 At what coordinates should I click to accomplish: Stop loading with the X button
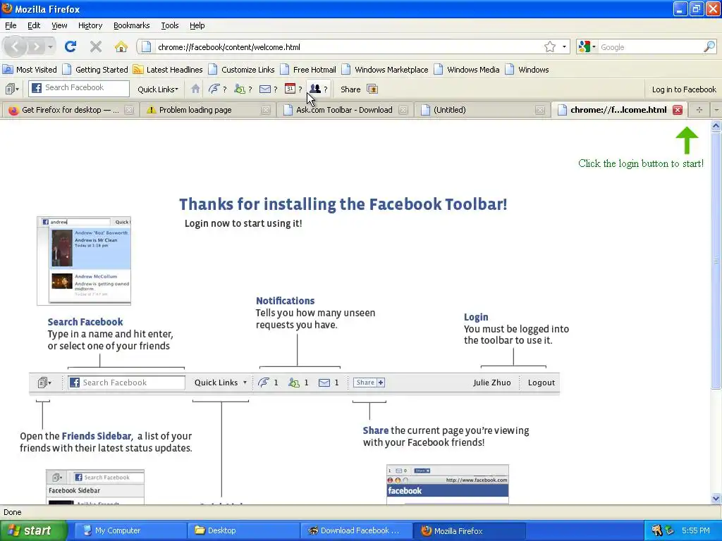96,46
